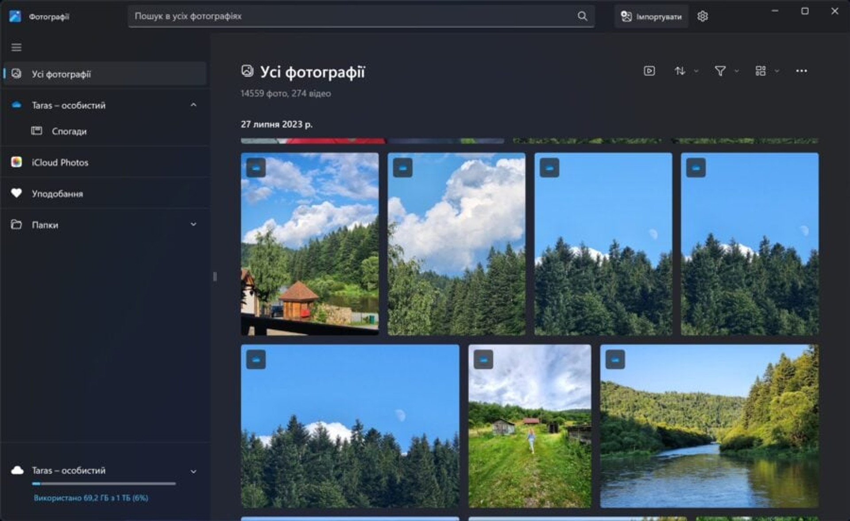Open filter dropdown arrow

737,71
